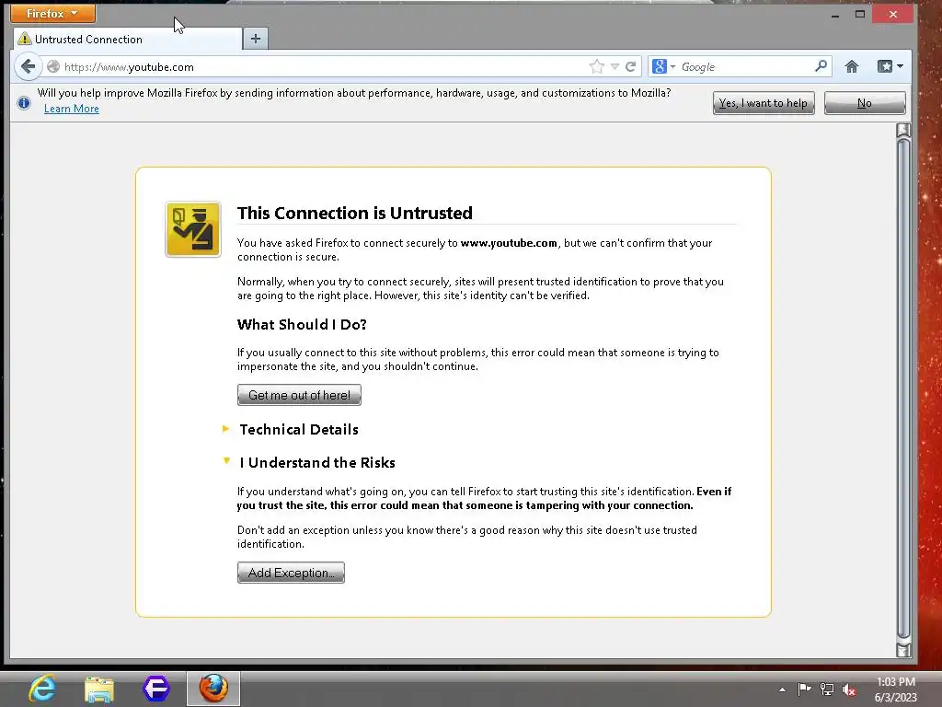Click the network status tray icon
Screen dimensions: 942x707
pos(827,689)
